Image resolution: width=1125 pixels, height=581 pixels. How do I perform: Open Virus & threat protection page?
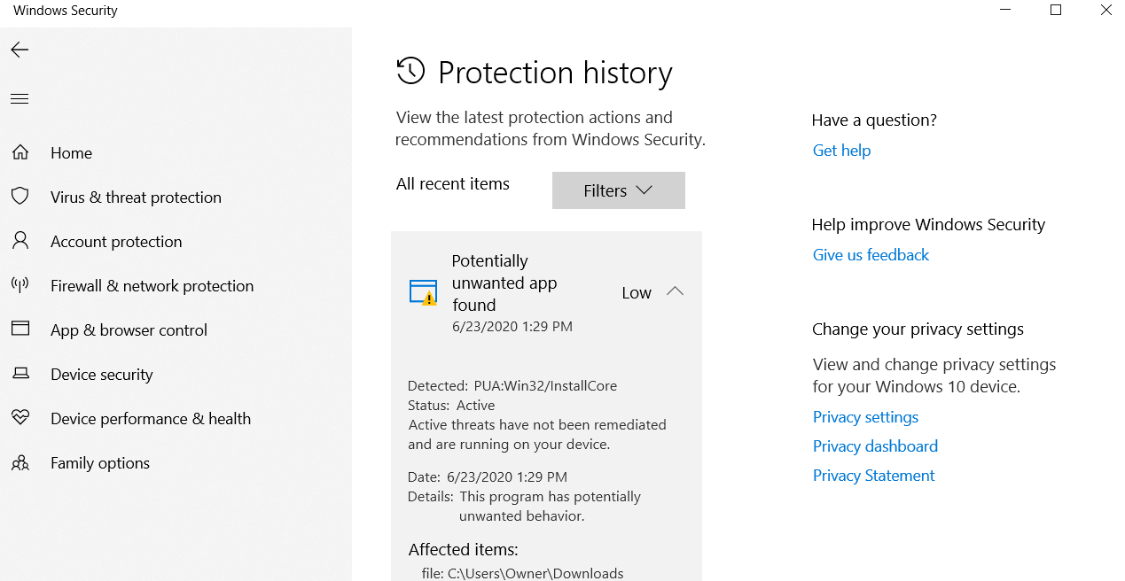click(136, 198)
